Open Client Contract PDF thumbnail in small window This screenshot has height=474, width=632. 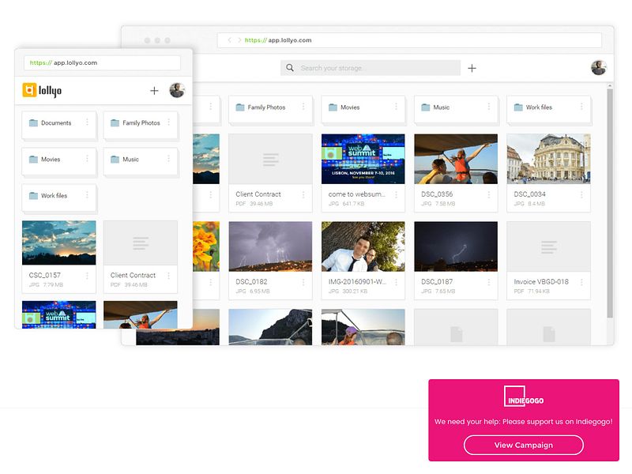coord(141,243)
